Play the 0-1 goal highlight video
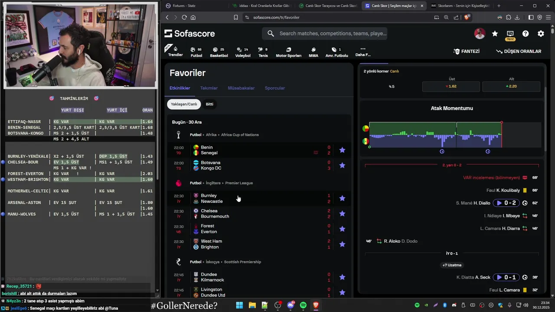This screenshot has height=312, width=555. pyautogui.click(x=506, y=277)
